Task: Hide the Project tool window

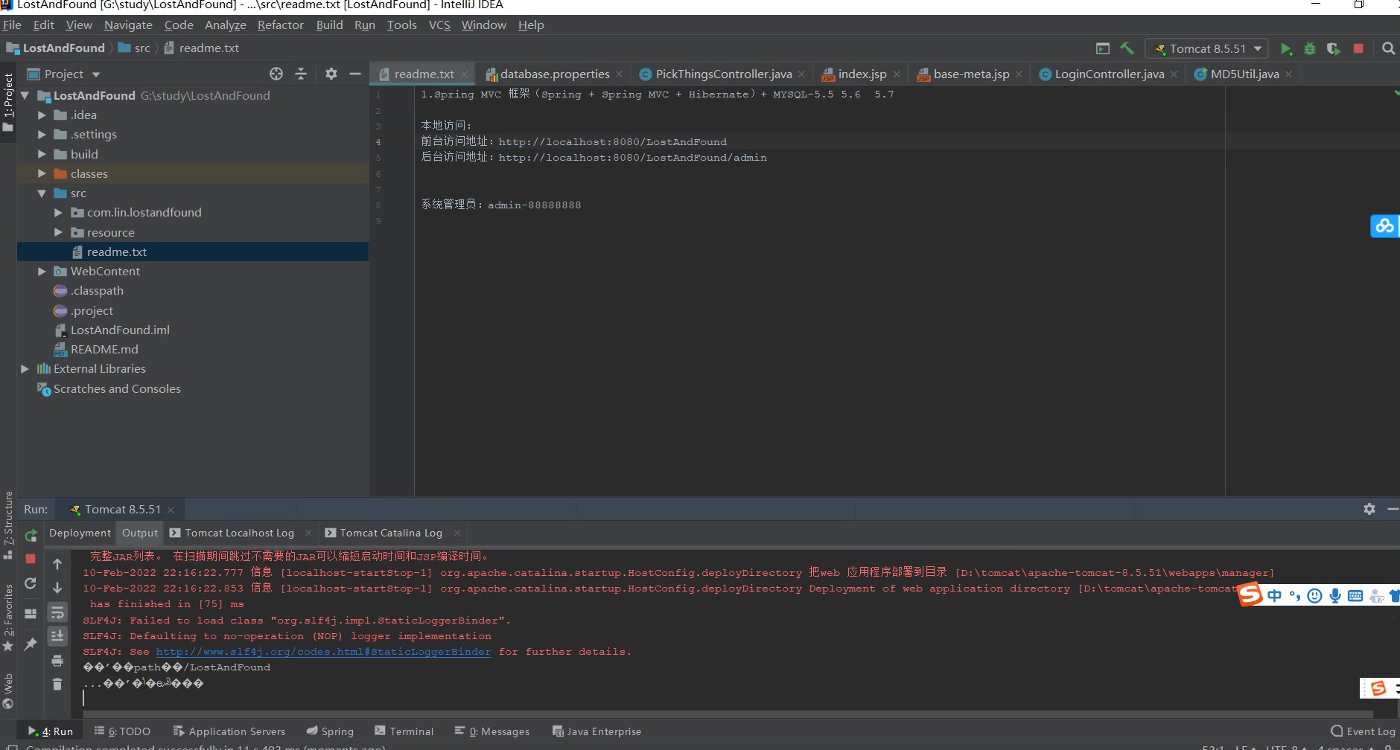Action: pos(355,74)
